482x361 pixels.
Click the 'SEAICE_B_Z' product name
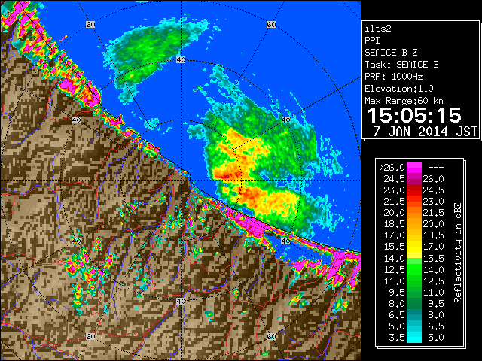(x=391, y=53)
